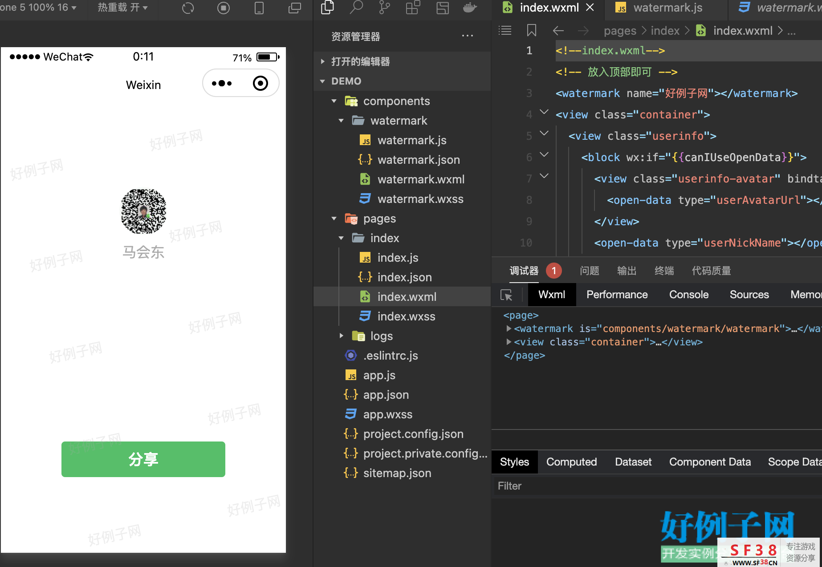Switch to the watermark.wxss editor tab
Viewport: 822px width, 567px height.
coord(776,8)
